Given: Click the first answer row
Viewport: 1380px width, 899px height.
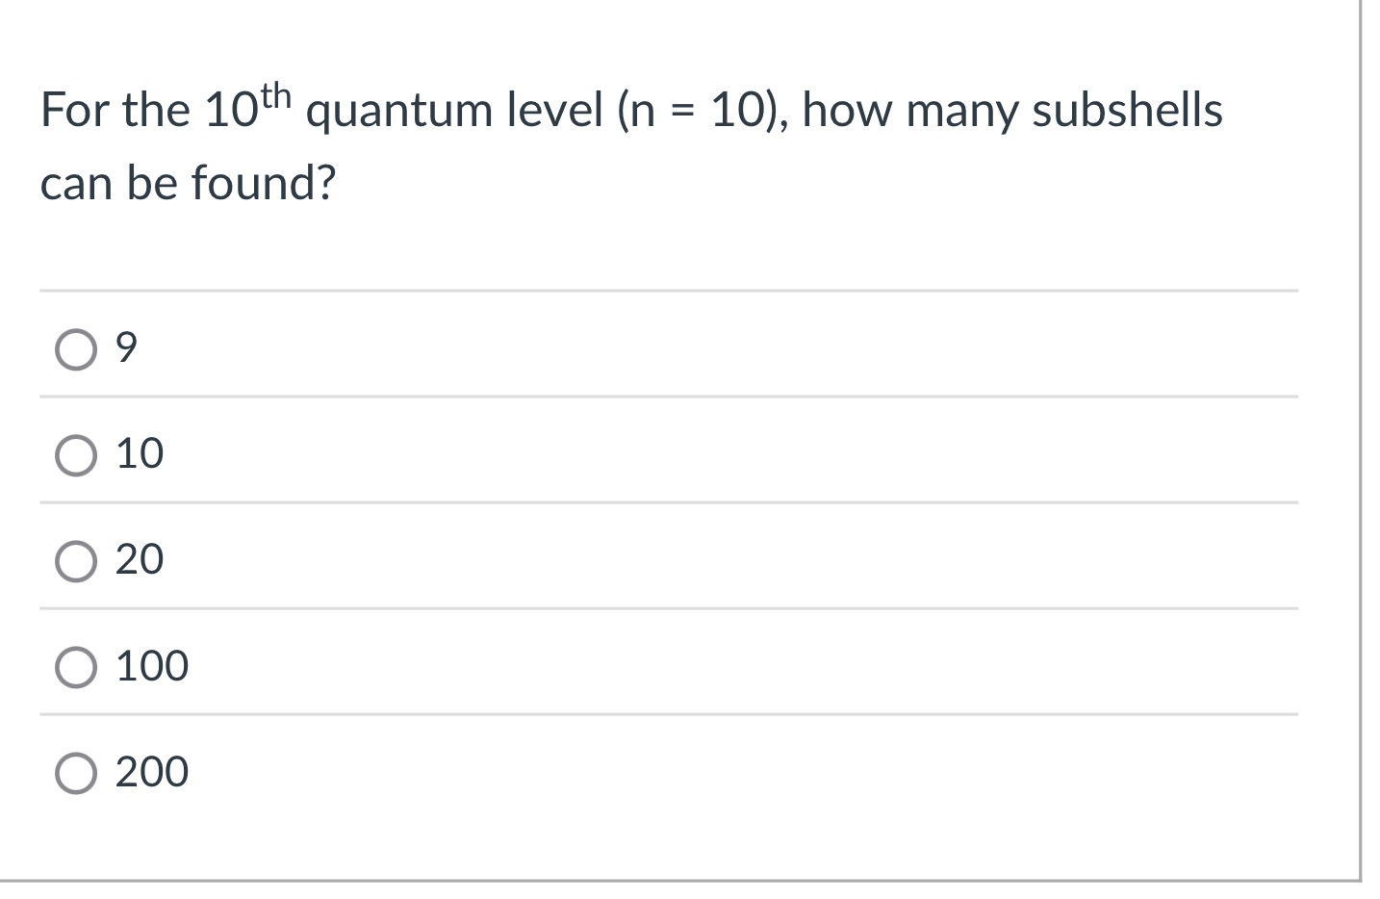Looking at the screenshot, I should tap(577, 347).
